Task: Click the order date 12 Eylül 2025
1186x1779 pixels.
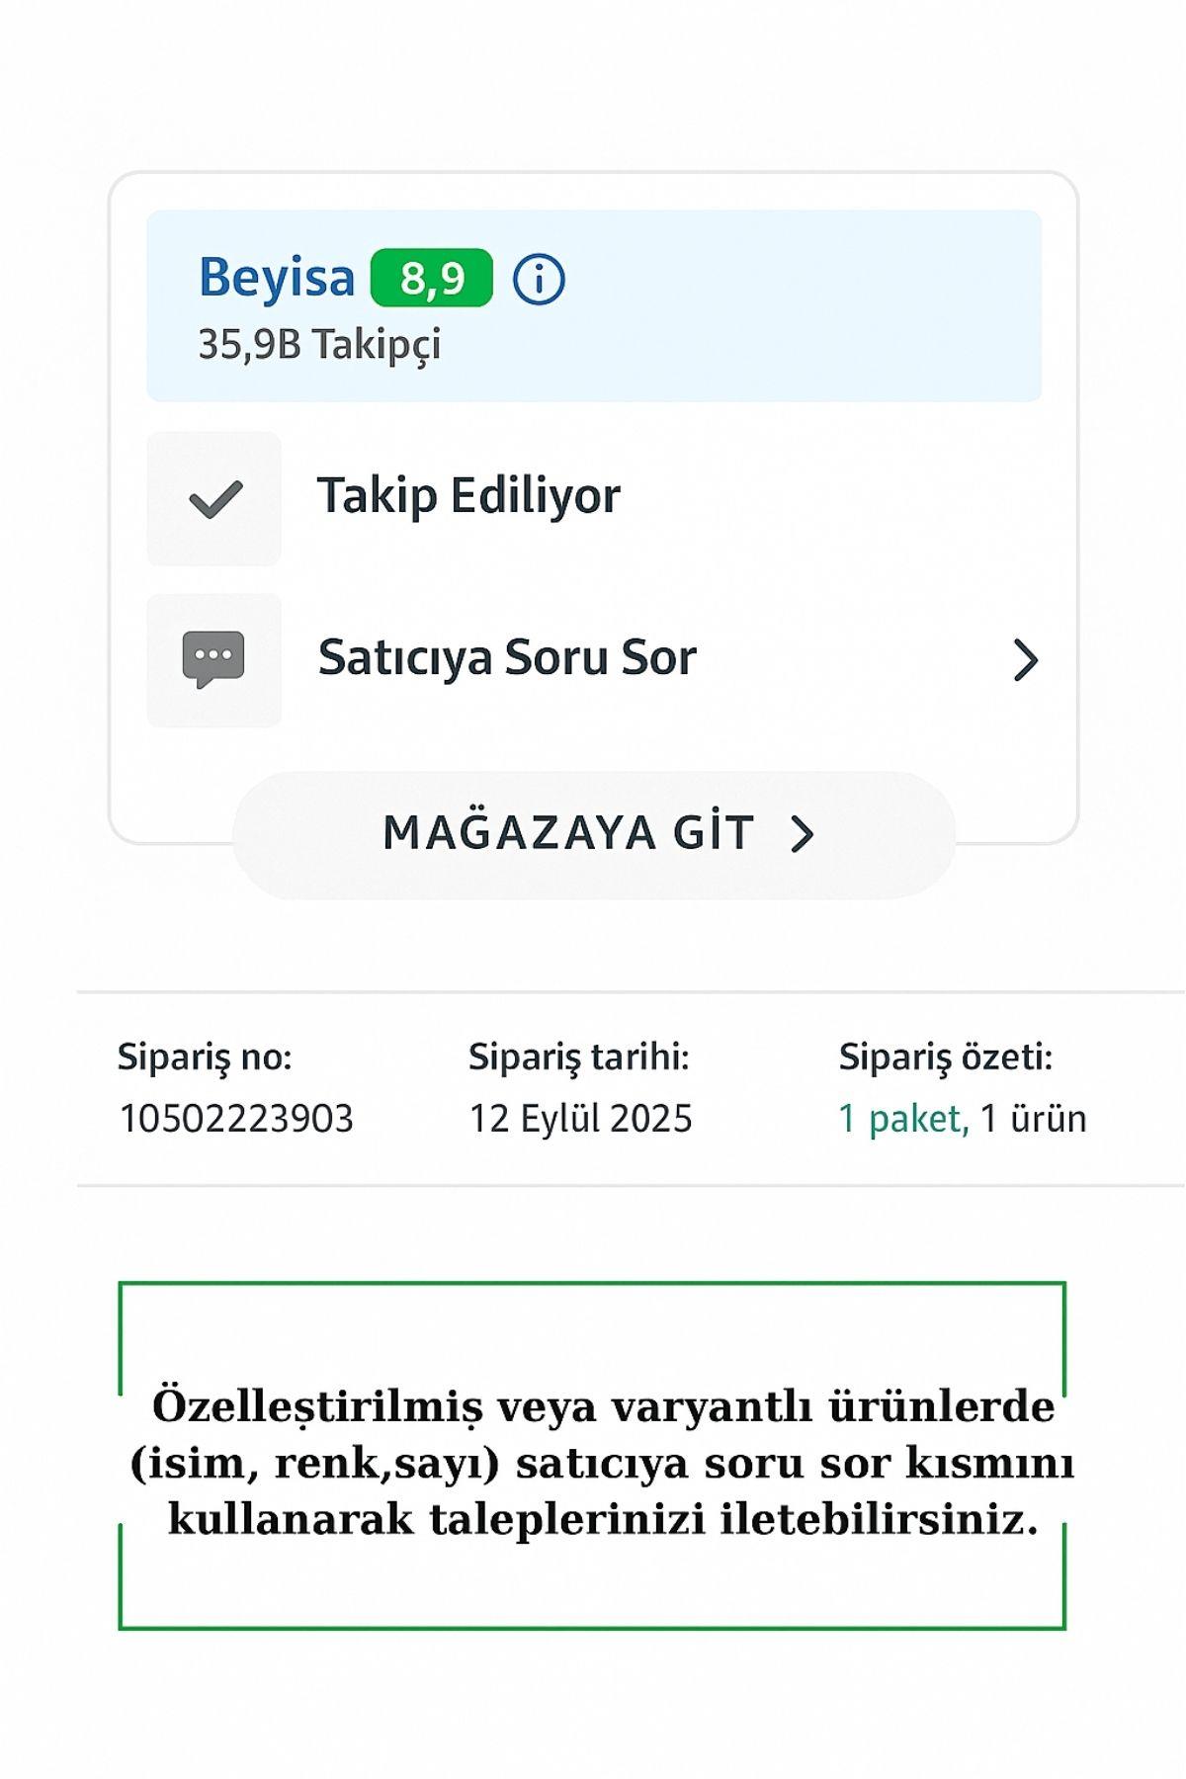Action: 580,1119
